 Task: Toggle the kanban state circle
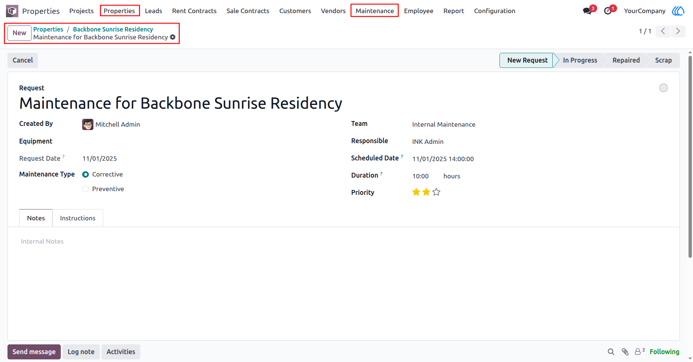tap(663, 88)
